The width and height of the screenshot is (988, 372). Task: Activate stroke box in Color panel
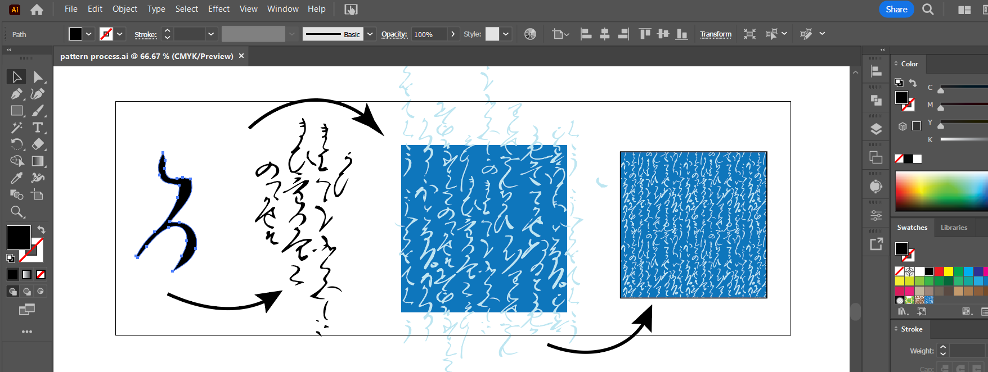[x=909, y=105]
